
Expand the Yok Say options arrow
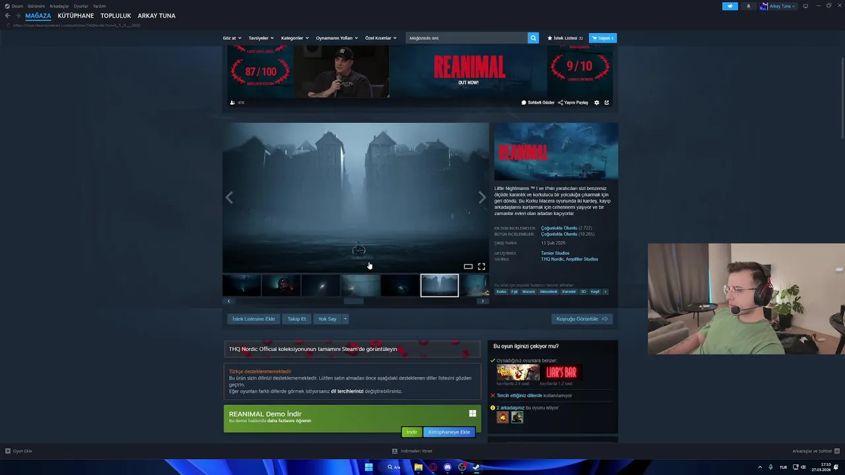click(345, 319)
